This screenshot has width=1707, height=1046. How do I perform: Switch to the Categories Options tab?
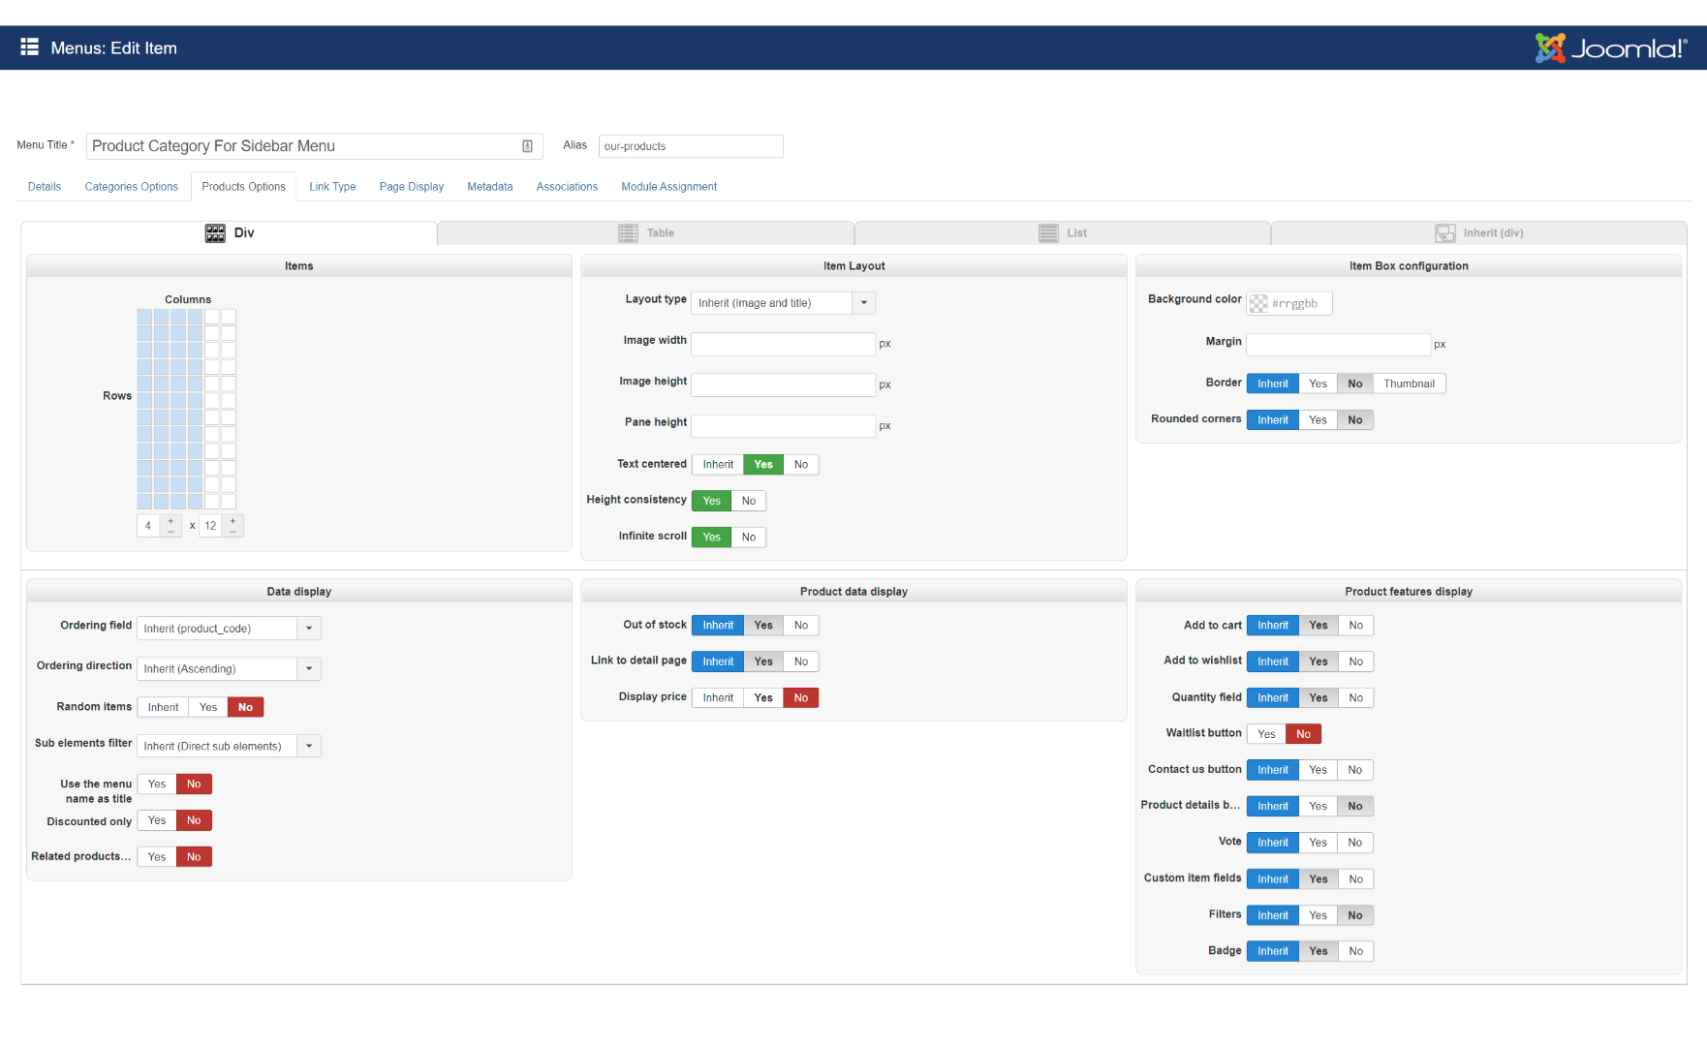click(132, 187)
